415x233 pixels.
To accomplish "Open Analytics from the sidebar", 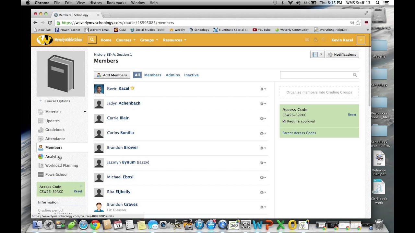I will click(x=53, y=156).
